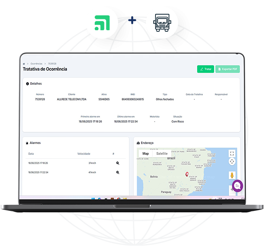This screenshot has width=264, height=246.
Task: Open the purple chat widget
Action: pyautogui.click(x=237, y=186)
